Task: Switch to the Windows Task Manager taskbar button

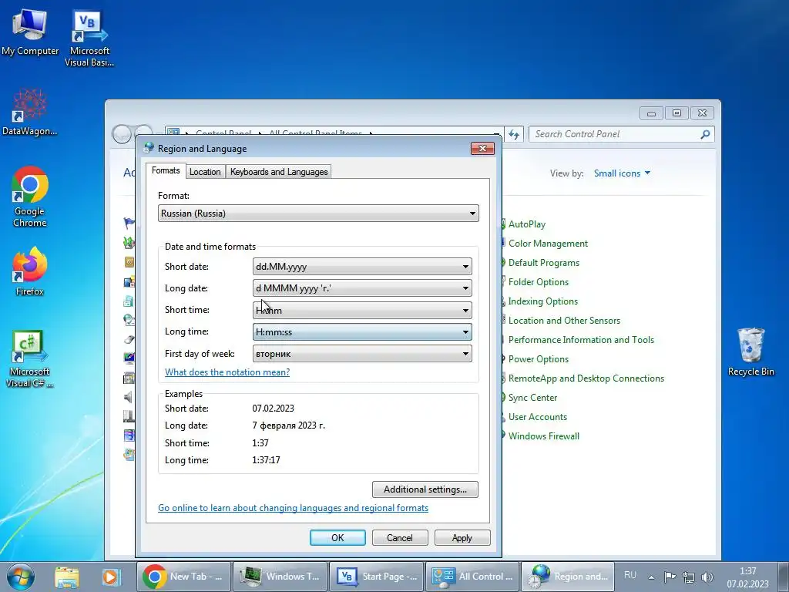Action: pyautogui.click(x=280, y=577)
